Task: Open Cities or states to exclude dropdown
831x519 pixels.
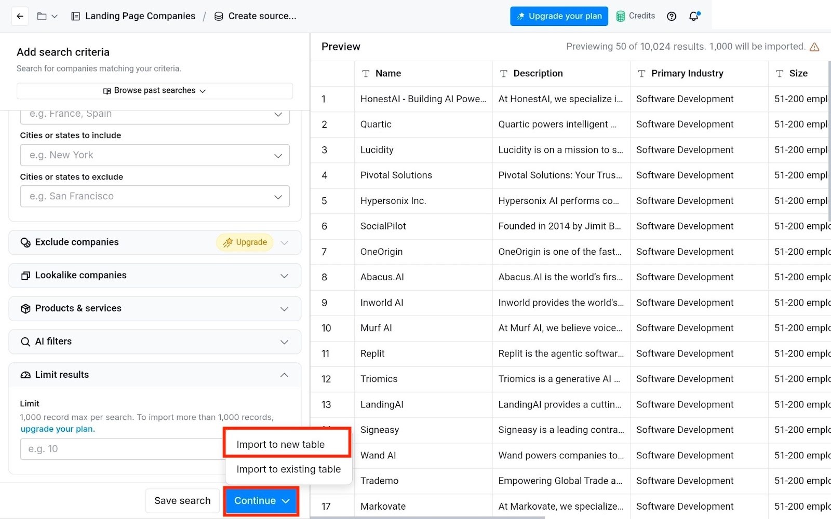Action: pos(155,196)
